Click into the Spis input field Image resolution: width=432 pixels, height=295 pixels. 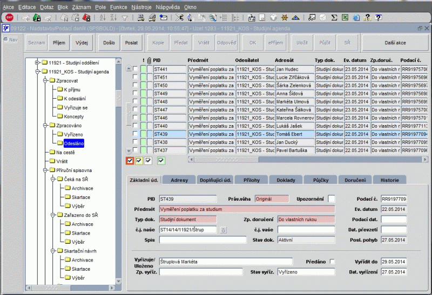tap(202, 240)
